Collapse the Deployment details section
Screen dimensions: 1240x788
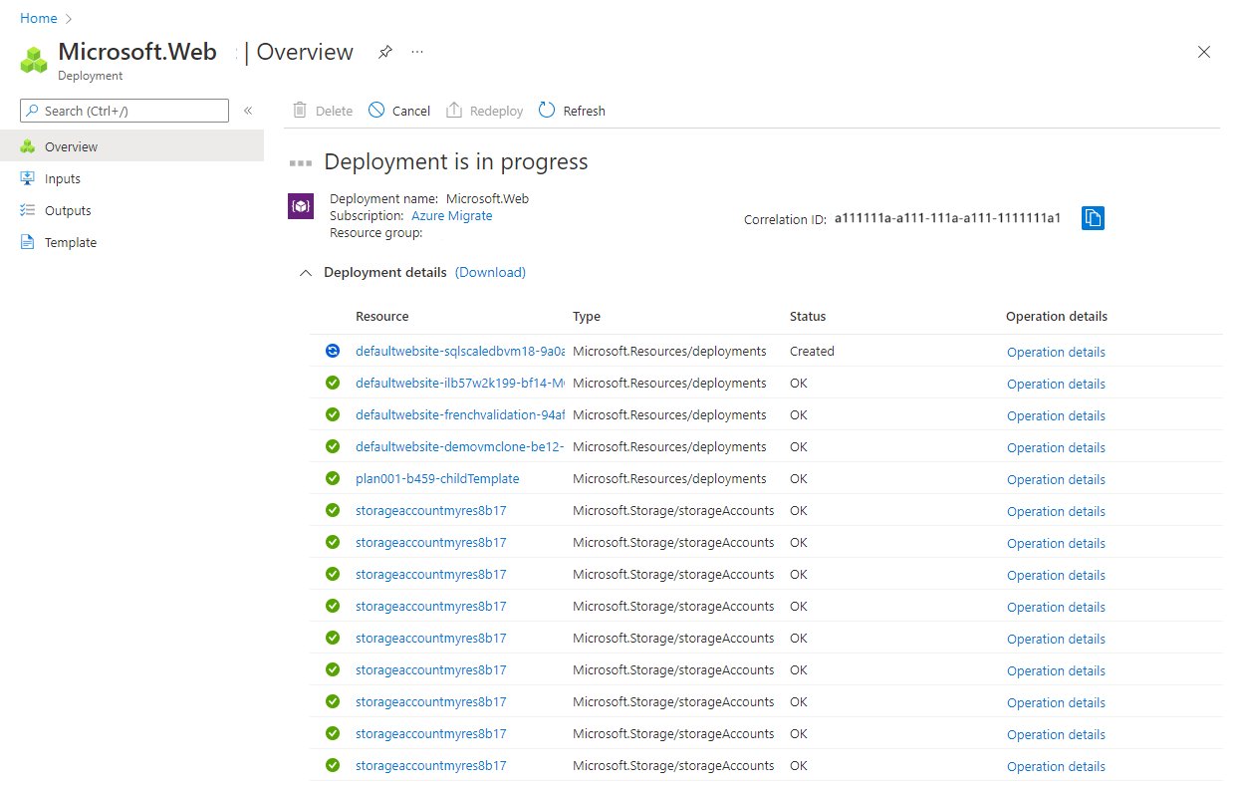click(x=306, y=272)
